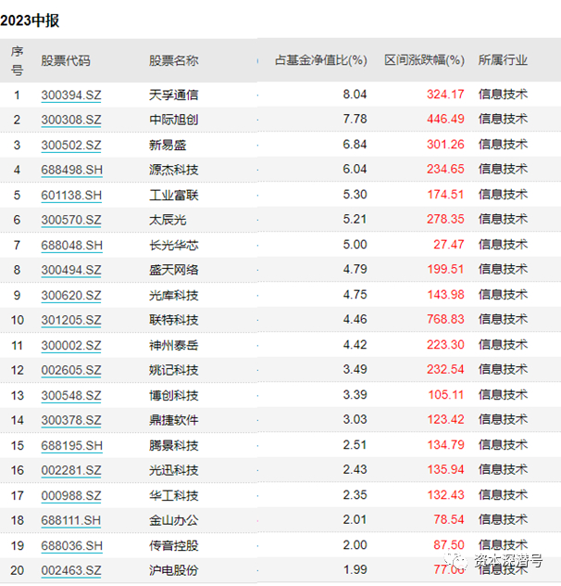Open stock code link 300502.SZ
Viewport: 561px width, 586px height.
coord(71,145)
